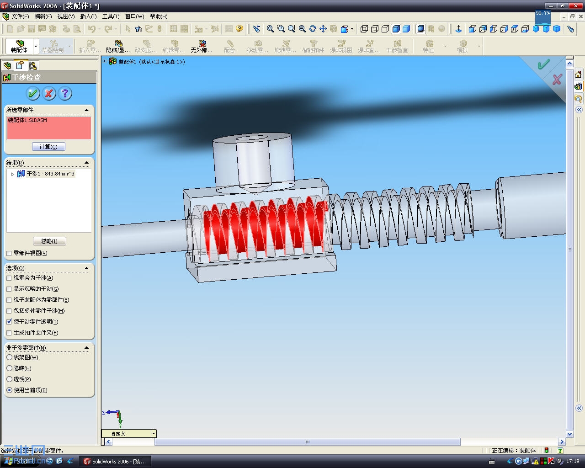The width and height of the screenshot is (585, 468).
Task: Open the view orientation dropdown arrow
Action: [x=352, y=29]
